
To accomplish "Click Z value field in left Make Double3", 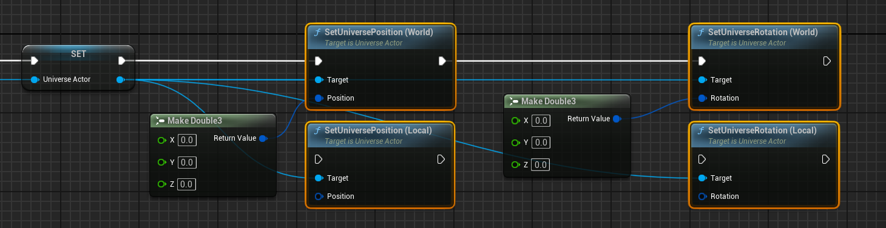I will tap(187, 184).
